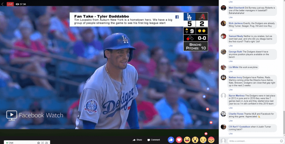This screenshot has height=144, width=285.
Task: Like Liz White's comment
Action: 230,71
